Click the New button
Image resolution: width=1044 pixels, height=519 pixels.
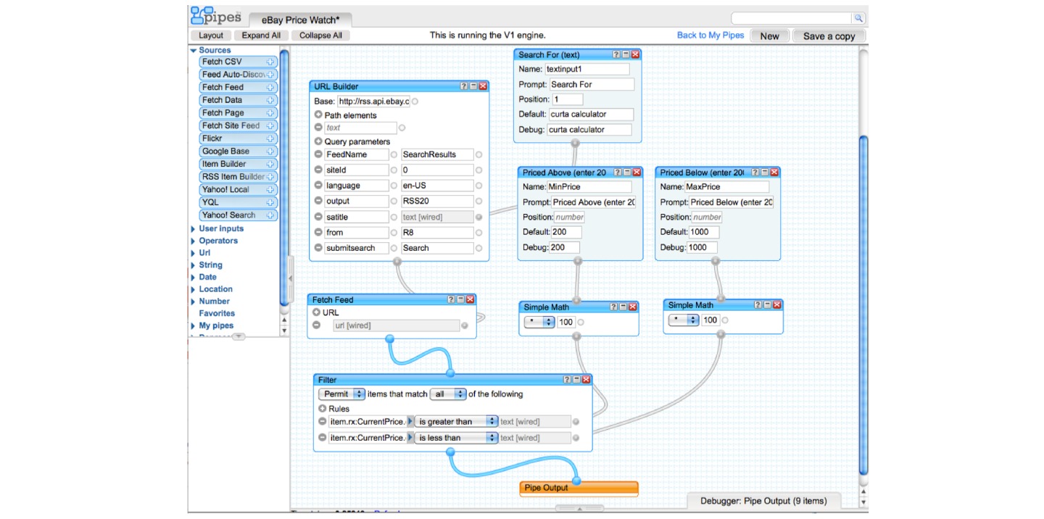tap(770, 36)
